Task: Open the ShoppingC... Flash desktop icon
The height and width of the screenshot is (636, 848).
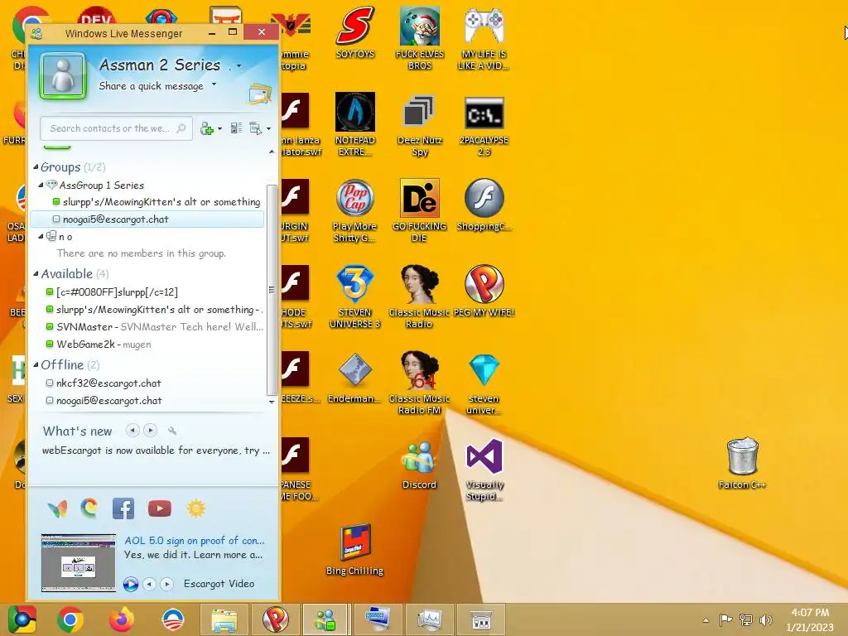Action: (x=484, y=205)
